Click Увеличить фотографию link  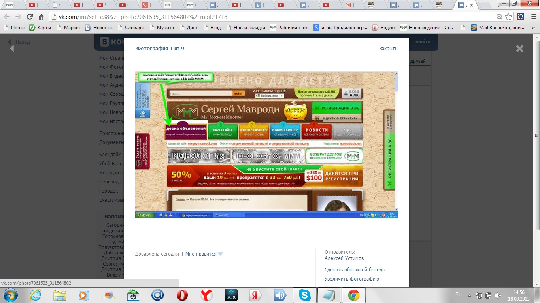coord(352,279)
